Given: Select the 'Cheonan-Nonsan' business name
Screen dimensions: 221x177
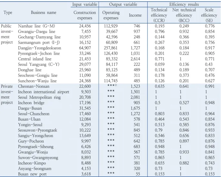Looking at the screenshot, I should [x=34, y=86].
